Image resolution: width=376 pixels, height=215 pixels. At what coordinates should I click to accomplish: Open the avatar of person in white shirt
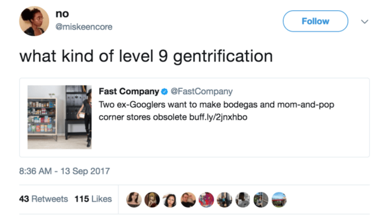pyautogui.click(x=242, y=199)
